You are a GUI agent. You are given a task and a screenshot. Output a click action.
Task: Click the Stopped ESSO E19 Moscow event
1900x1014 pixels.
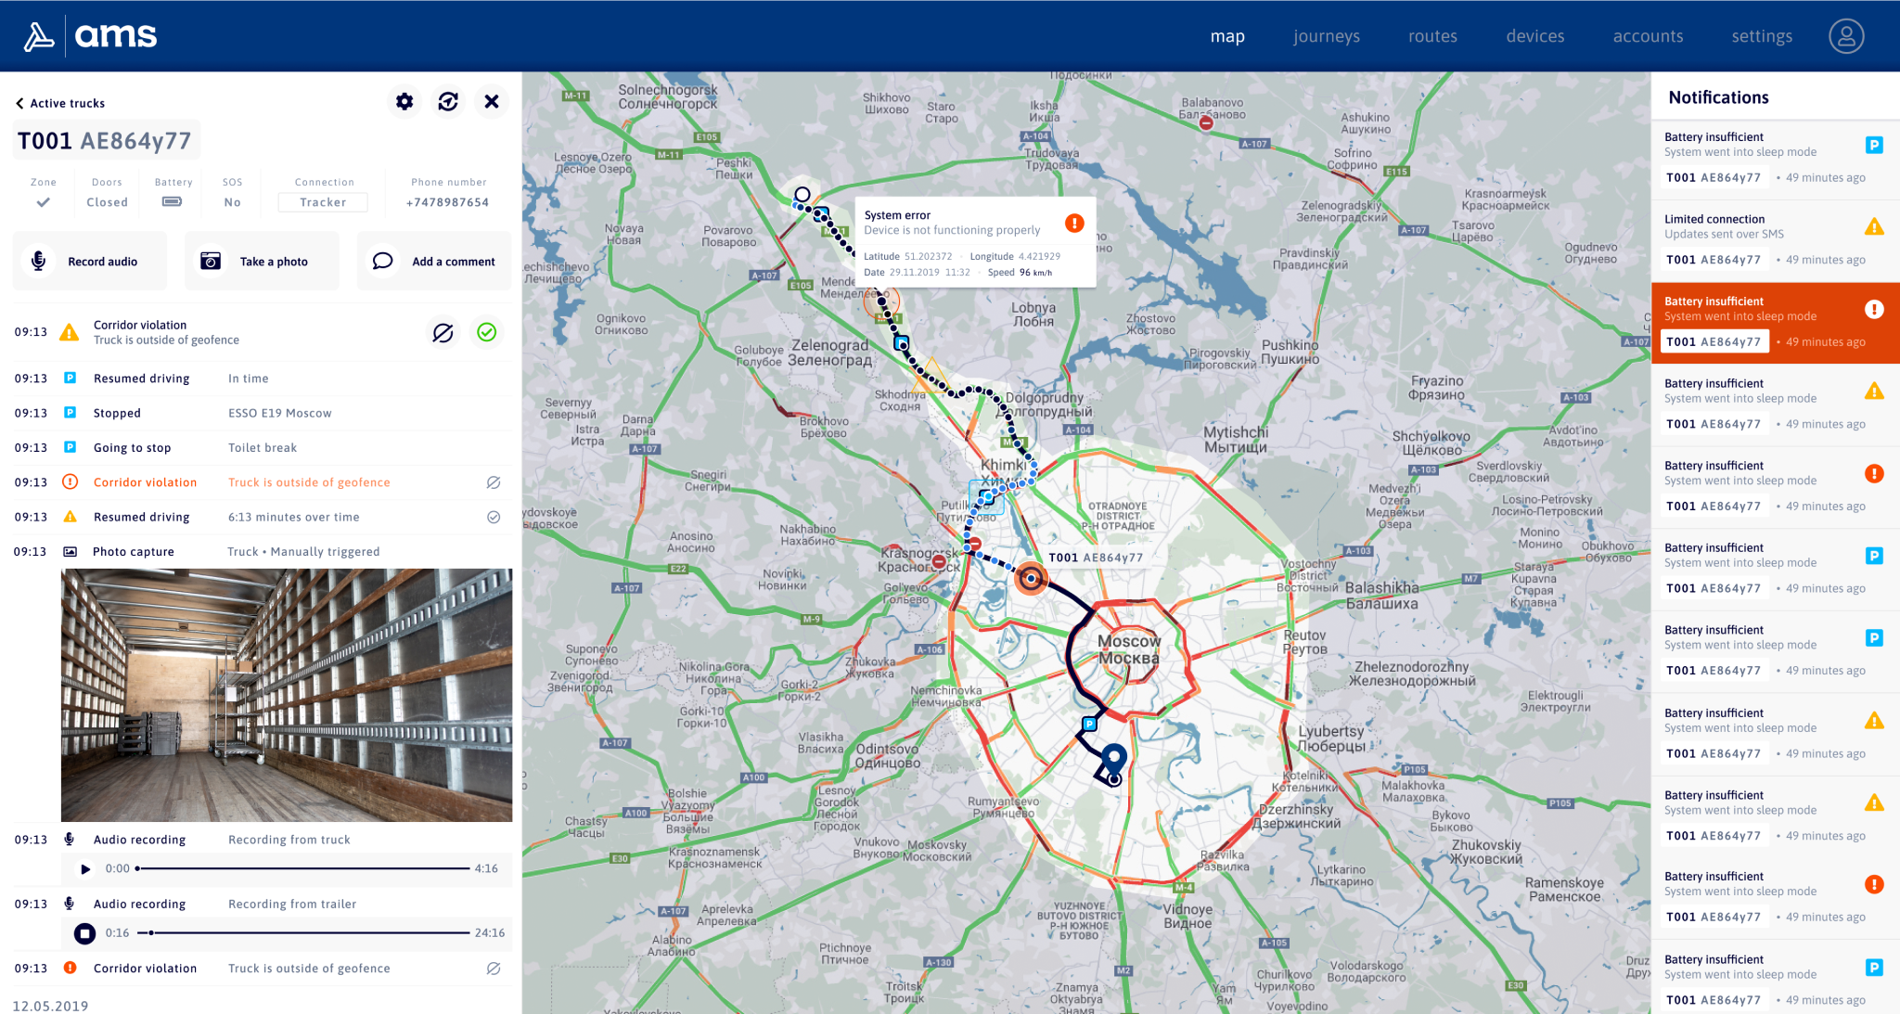pos(263,413)
